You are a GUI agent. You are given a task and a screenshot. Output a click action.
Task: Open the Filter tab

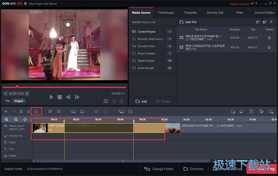point(240,13)
